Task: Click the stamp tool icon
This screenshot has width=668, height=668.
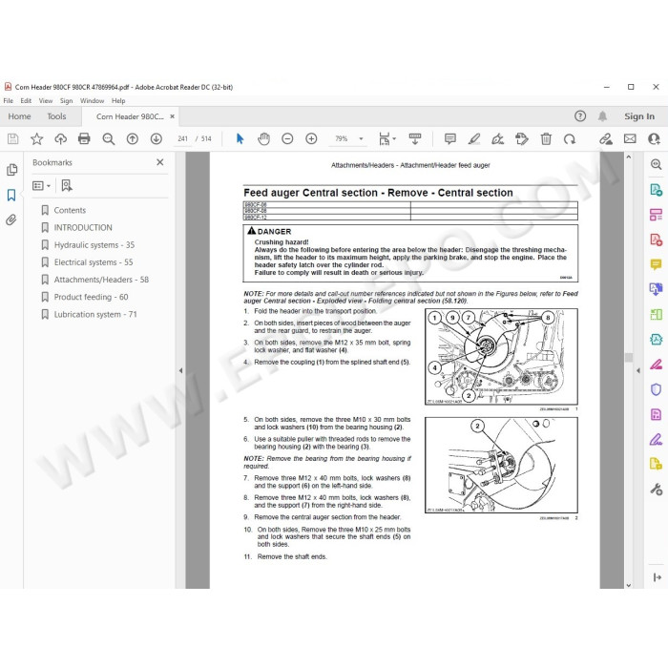Action: [x=521, y=138]
